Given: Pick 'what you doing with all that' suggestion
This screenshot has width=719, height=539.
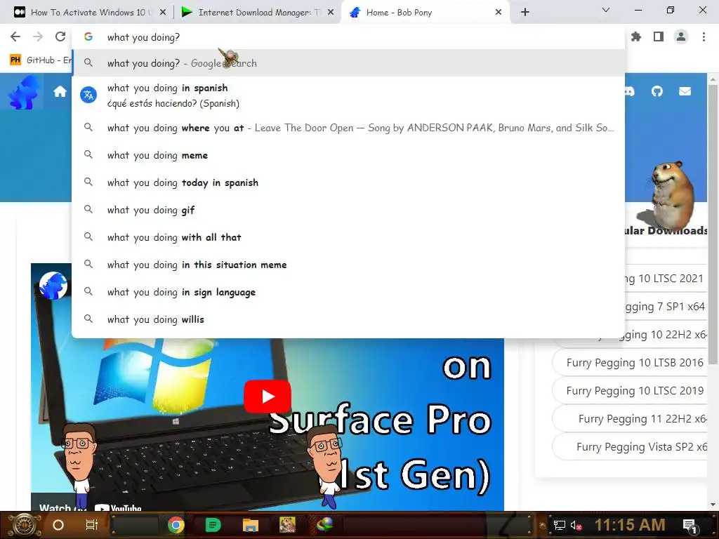Looking at the screenshot, I should tap(348, 237).
